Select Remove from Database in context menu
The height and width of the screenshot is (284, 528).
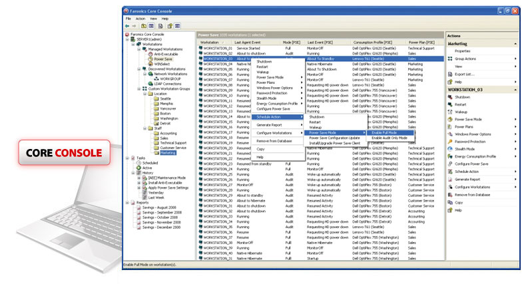275,141
